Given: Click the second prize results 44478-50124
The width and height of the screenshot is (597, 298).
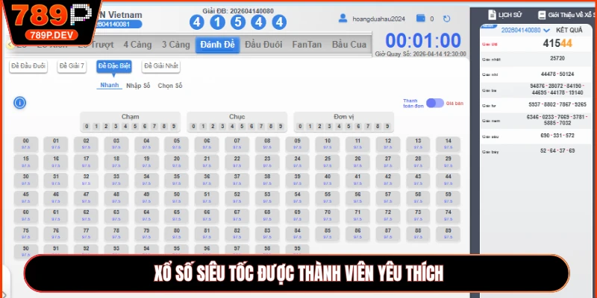Looking at the screenshot, I should coord(557,74).
